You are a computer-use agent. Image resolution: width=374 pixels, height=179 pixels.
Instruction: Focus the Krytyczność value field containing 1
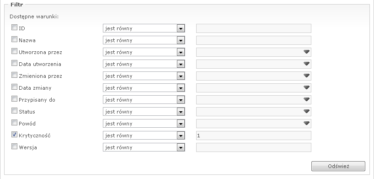(254, 136)
